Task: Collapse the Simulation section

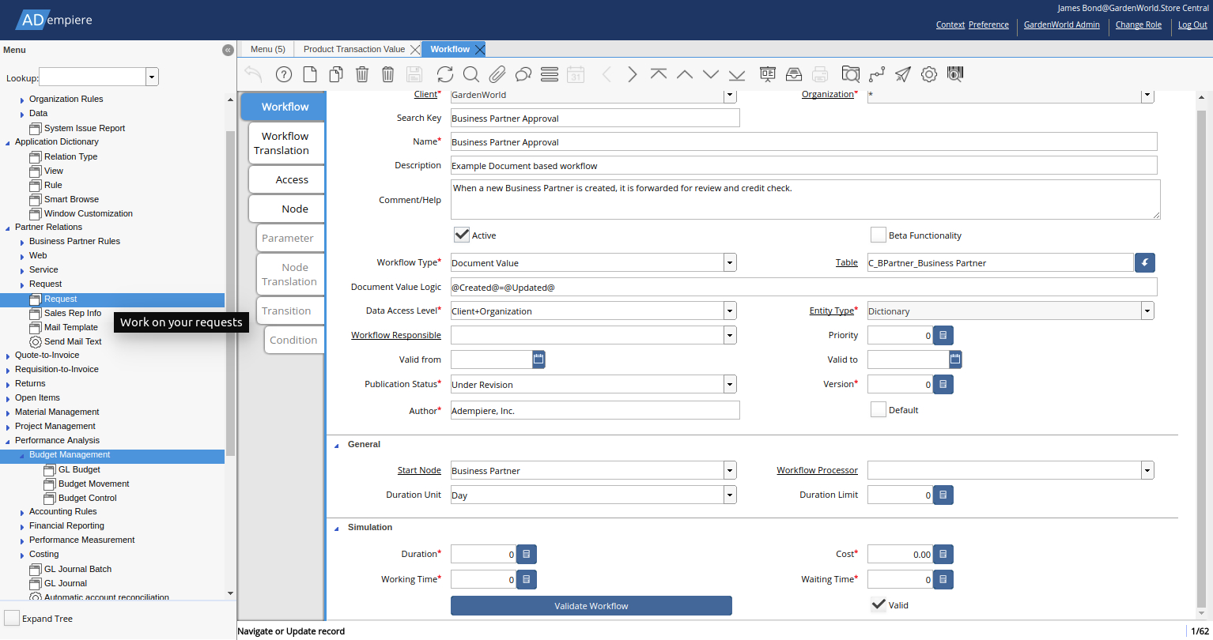Action: tap(337, 528)
